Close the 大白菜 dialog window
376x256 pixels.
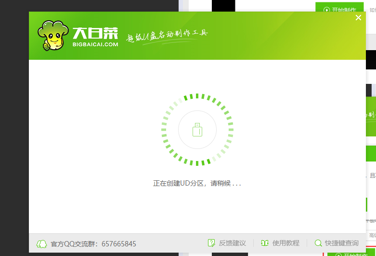[358, 17]
